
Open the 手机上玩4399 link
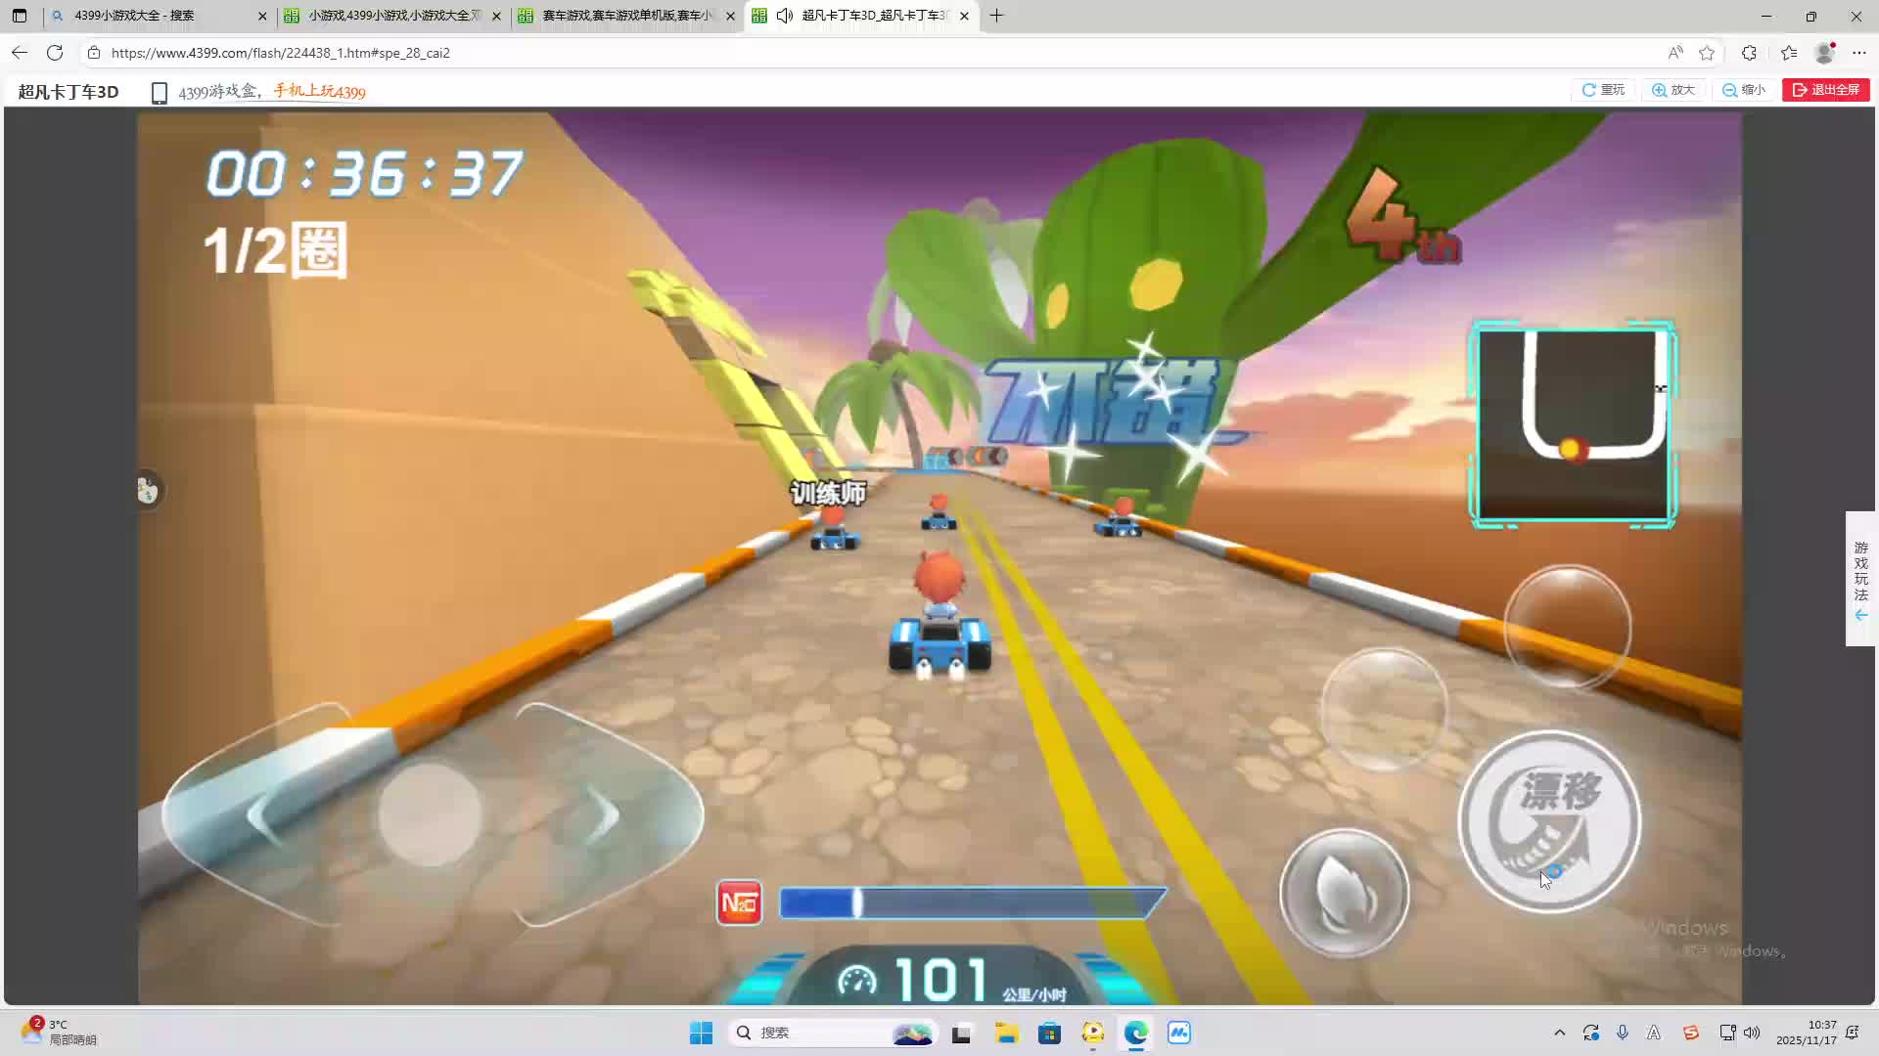point(319,91)
